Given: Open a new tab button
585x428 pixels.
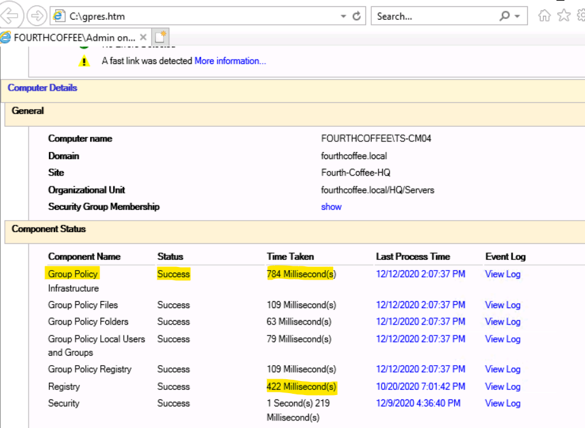Looking at the screenshot, I should [x=161, y=37].
